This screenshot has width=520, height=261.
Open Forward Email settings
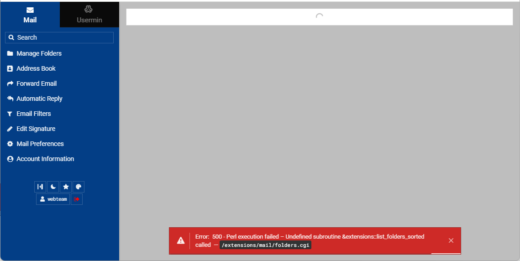click(37, 84)
